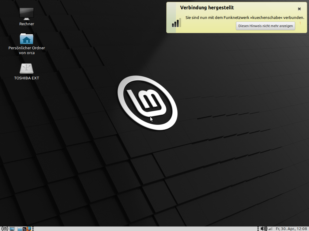Click the Rechner label text
309x231 pixels.
tap(27, 24)
